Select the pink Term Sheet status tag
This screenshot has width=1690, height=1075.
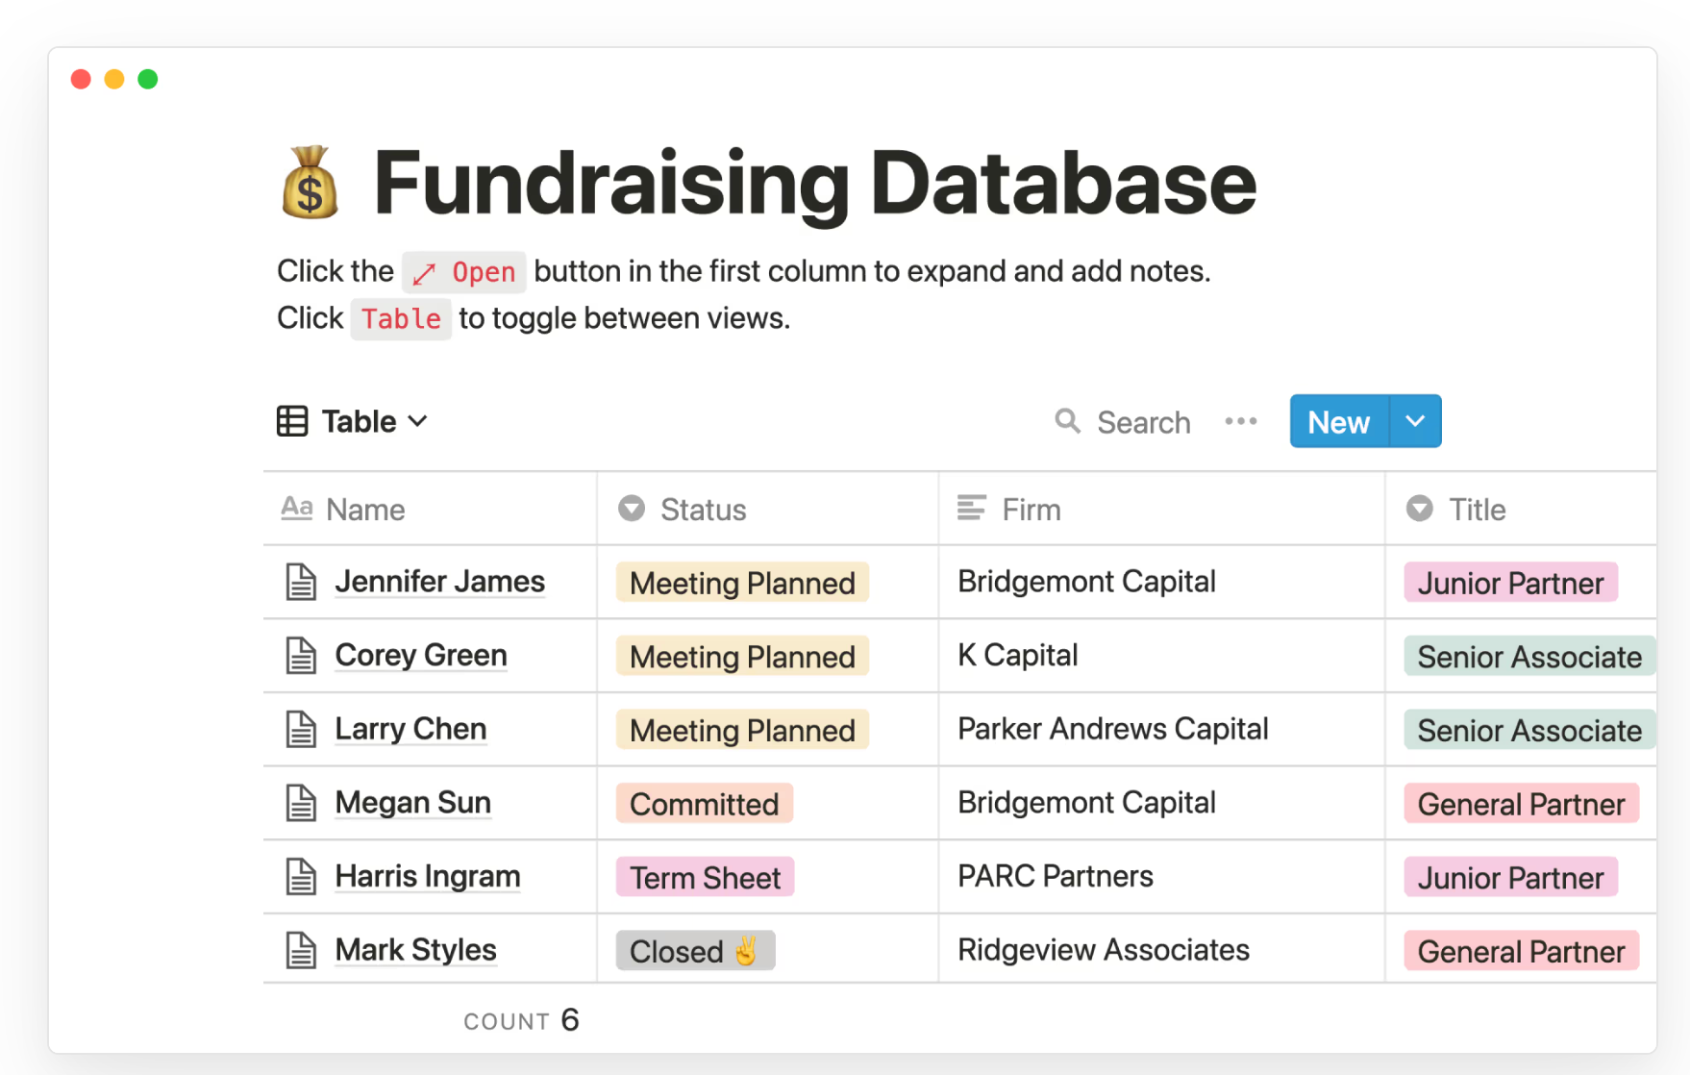(x=705, y=878)
